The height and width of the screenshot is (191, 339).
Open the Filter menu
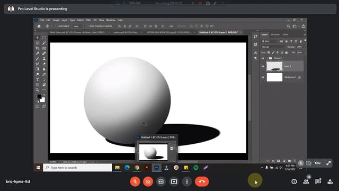click(x=88, y=20)
